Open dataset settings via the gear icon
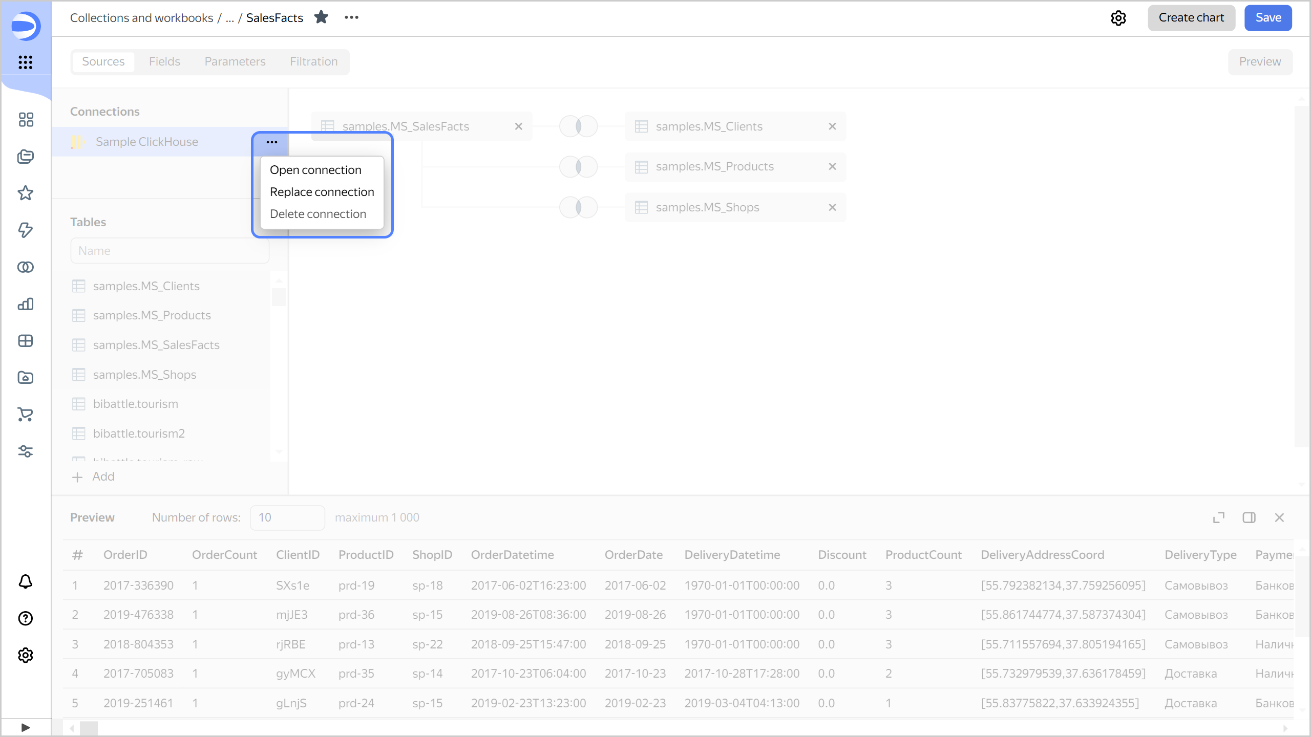Screen dimensions: 1311x737 click(1119, 17)
